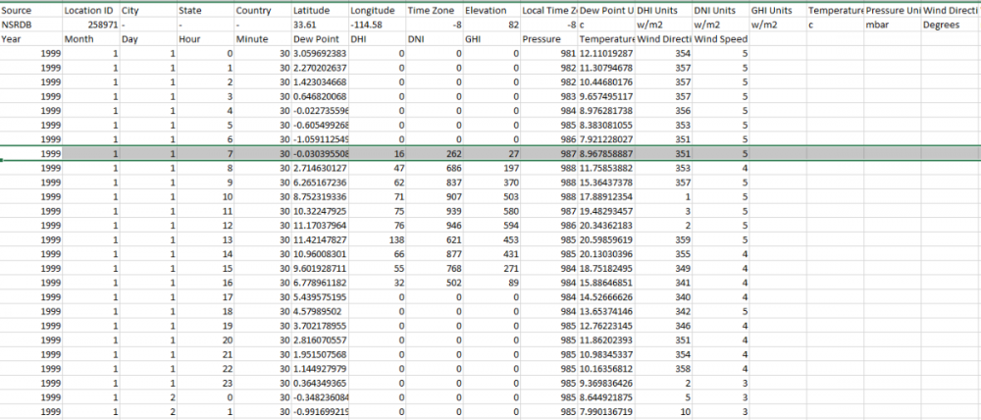Click the Wind Speed header cell

tap(719, 39)
